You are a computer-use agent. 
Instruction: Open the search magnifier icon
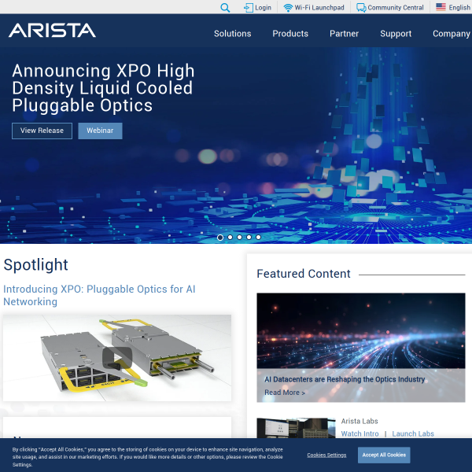tap(225, 8)
